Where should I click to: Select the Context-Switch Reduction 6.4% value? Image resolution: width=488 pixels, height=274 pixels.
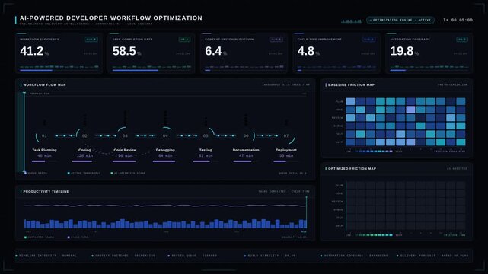click(x=215, y=51)
